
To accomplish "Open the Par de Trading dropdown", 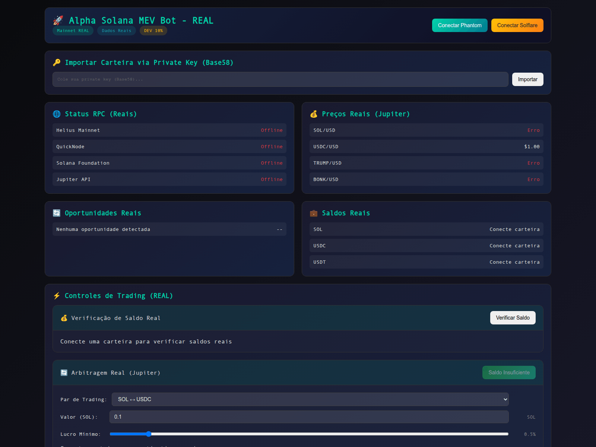I will [310, 399].
